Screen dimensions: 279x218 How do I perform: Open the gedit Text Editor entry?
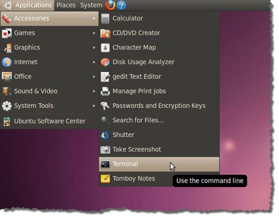click(x=159, y=77)
